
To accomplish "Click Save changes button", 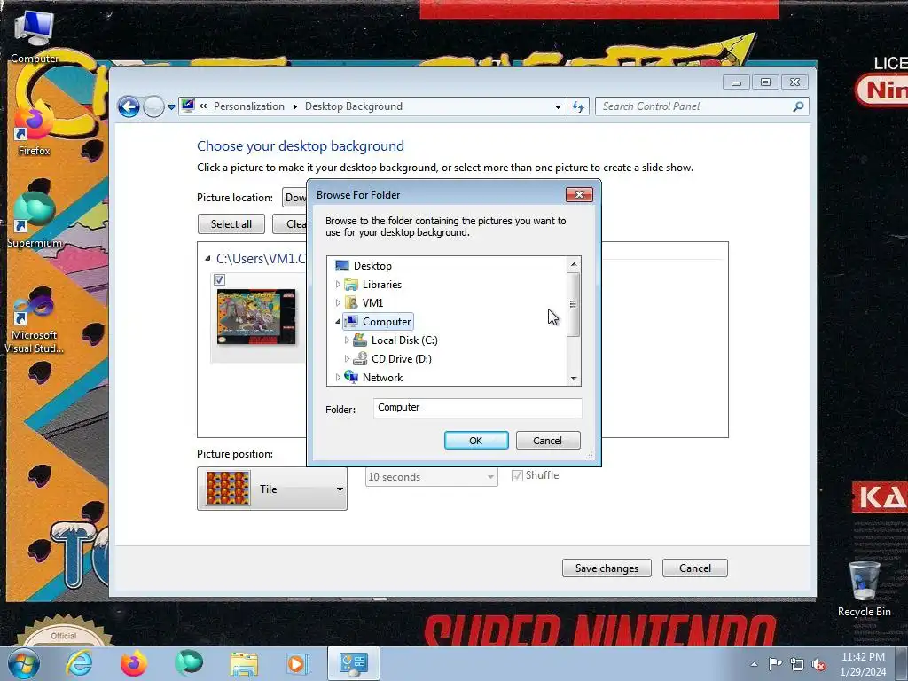I will pos(607,568).
